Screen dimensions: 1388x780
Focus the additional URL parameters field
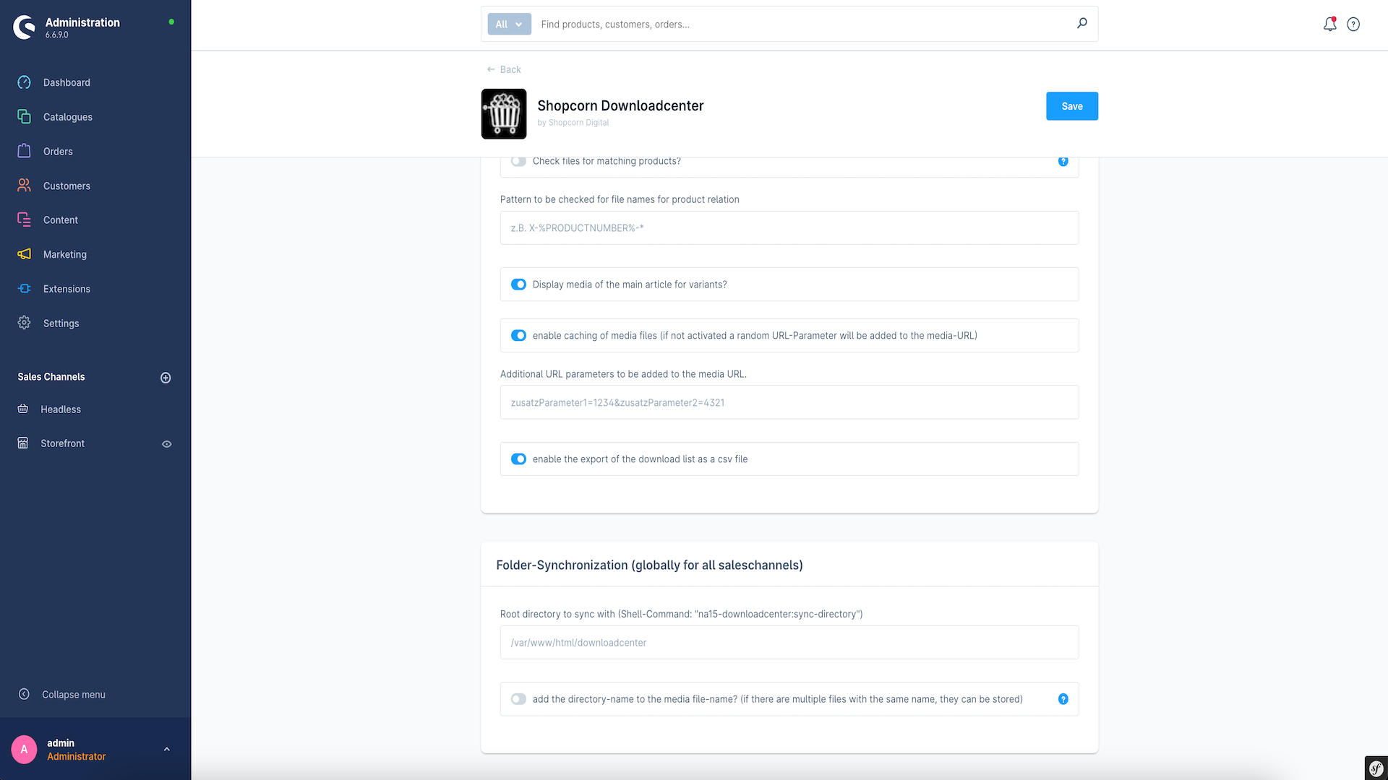[x=789, y=402]
